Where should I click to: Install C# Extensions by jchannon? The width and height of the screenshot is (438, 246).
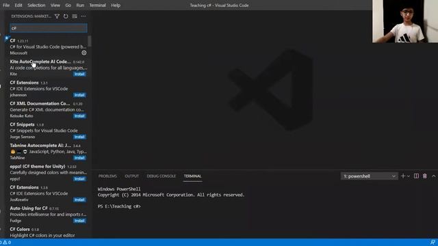[79, 95]
